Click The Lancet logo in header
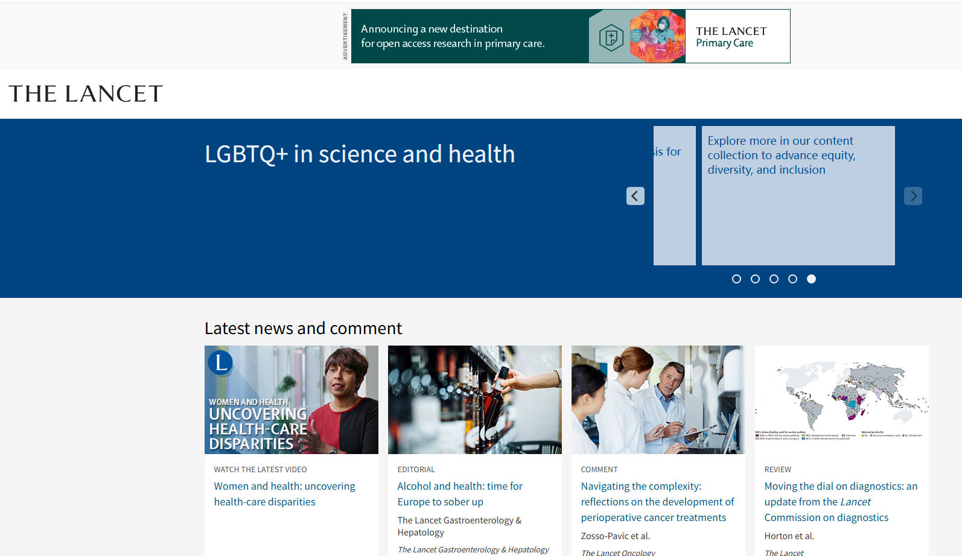The width and height of the screenshot is (962, 556). click(x=86, y=94)
